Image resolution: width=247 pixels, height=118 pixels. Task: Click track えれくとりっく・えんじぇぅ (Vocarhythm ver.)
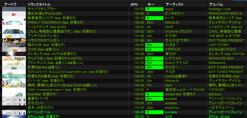tap(68, 72)
